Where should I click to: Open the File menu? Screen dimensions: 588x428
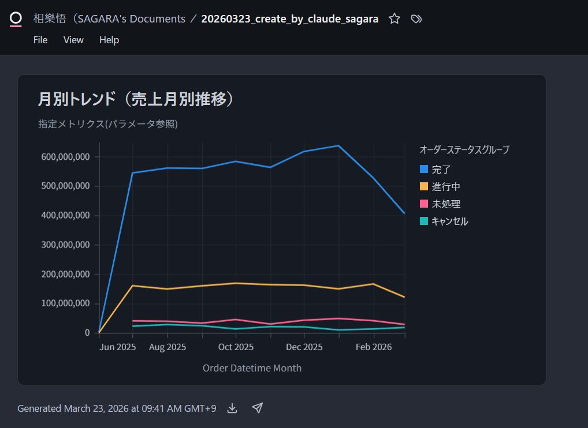click(x=40, y=40)
